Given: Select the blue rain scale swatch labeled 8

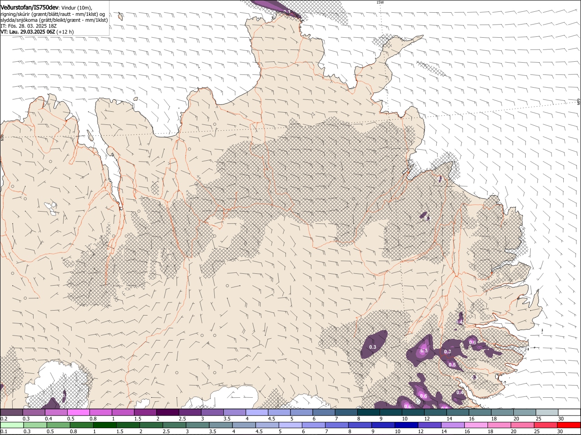Looking at the screenshot, I should click(360, 425).
